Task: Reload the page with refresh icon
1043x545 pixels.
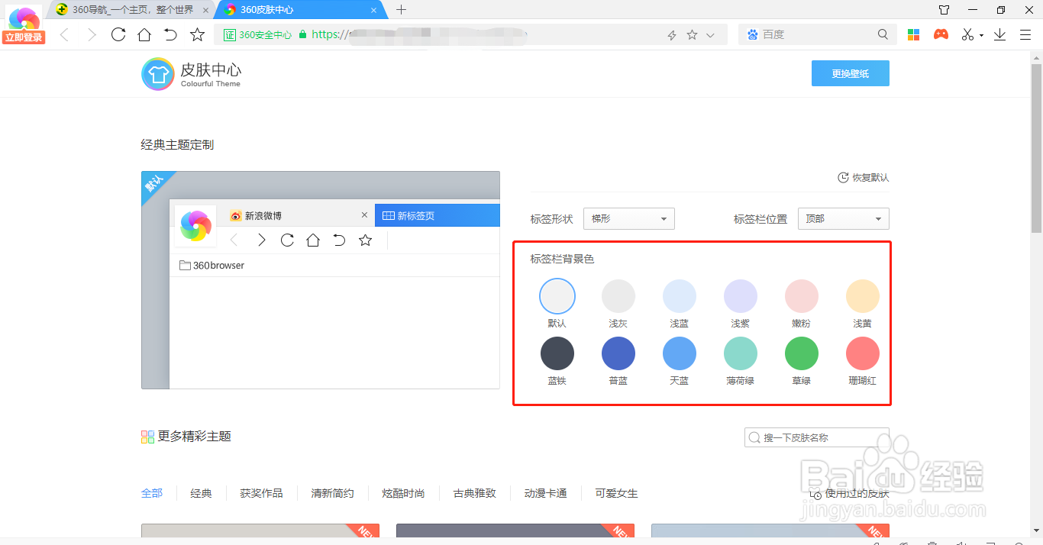Action: 118,34
